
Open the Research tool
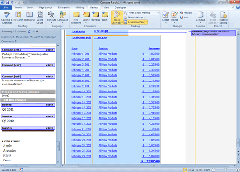(18, 16)
